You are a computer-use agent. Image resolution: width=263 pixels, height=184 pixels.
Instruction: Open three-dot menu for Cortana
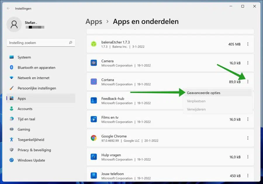pos(248,81)
